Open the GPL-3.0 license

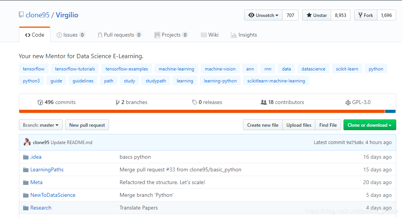(358, 102)
